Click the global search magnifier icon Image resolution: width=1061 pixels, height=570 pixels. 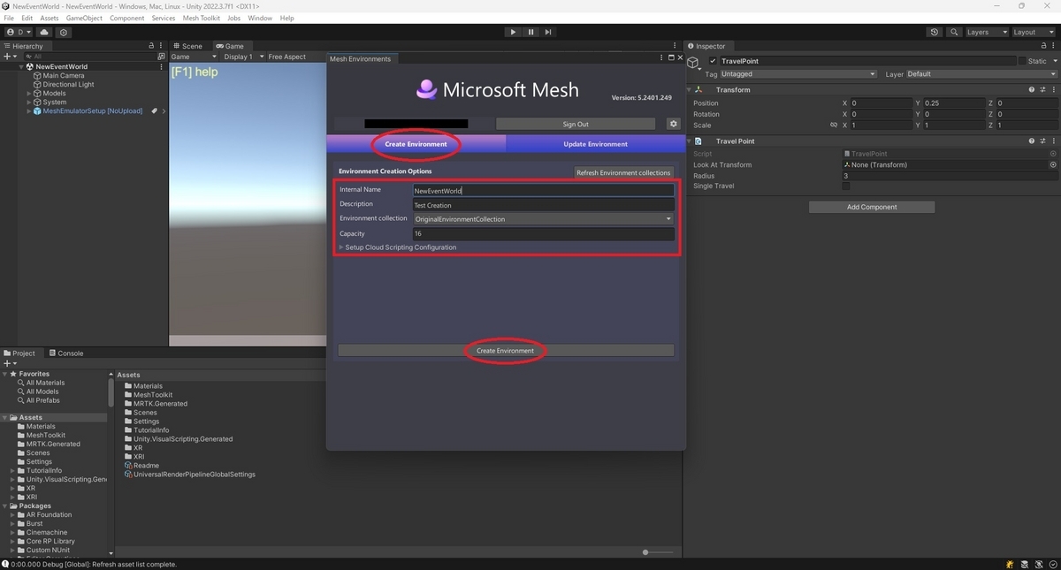point(955,32)
